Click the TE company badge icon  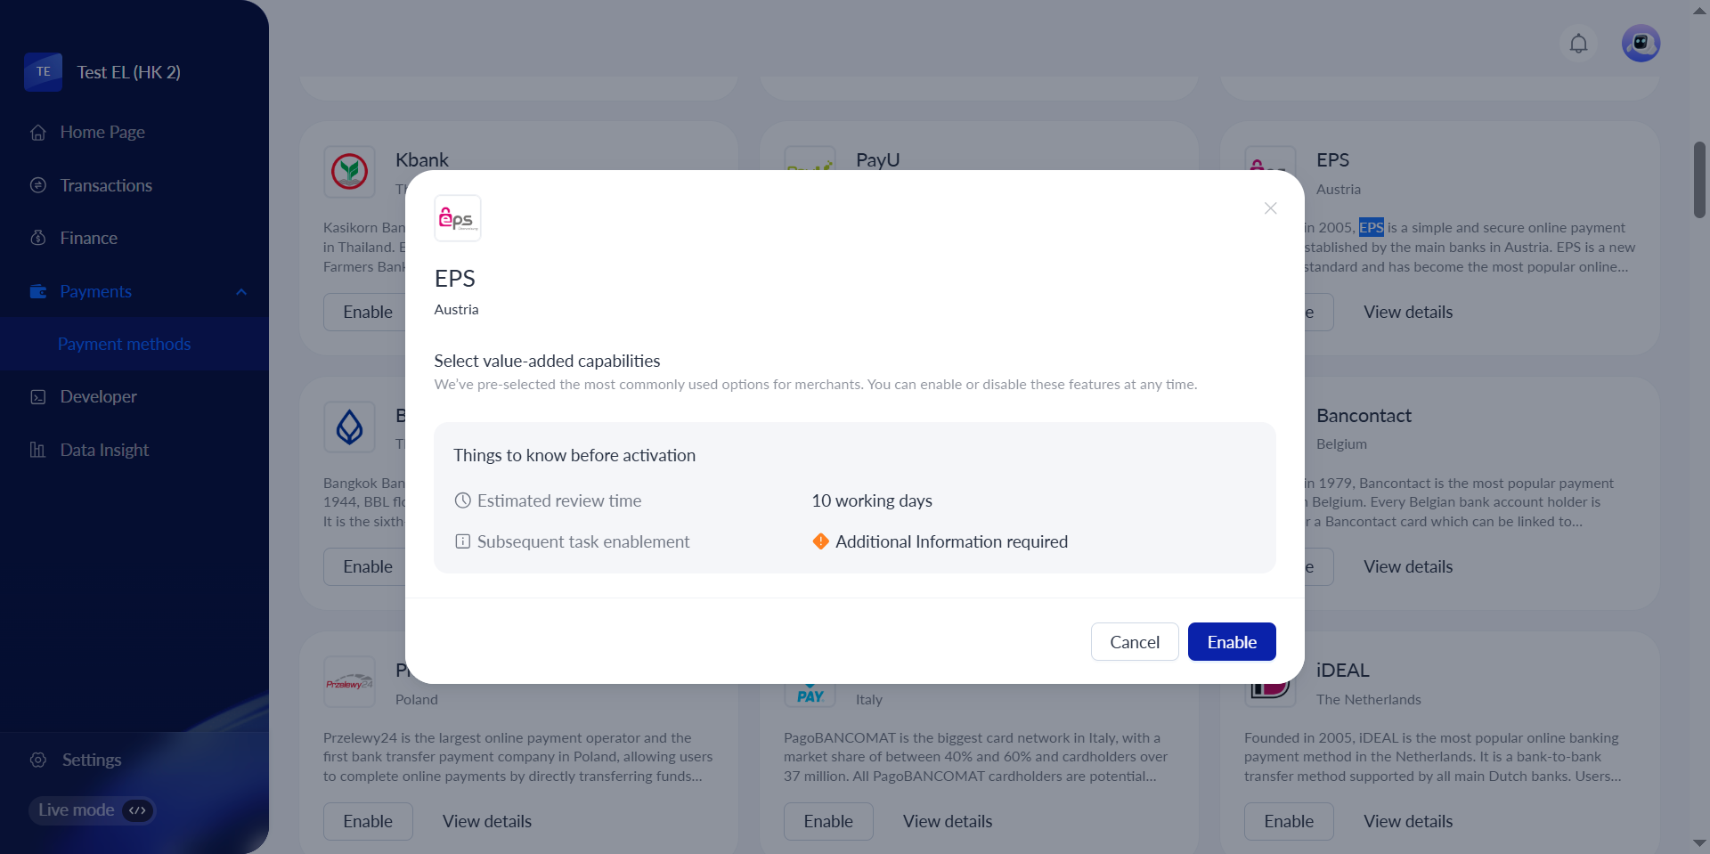tap(44, 72)
